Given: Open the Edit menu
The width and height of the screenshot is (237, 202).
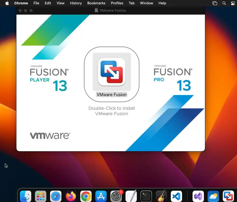Looking at the screenshot, I should point(48,3).
